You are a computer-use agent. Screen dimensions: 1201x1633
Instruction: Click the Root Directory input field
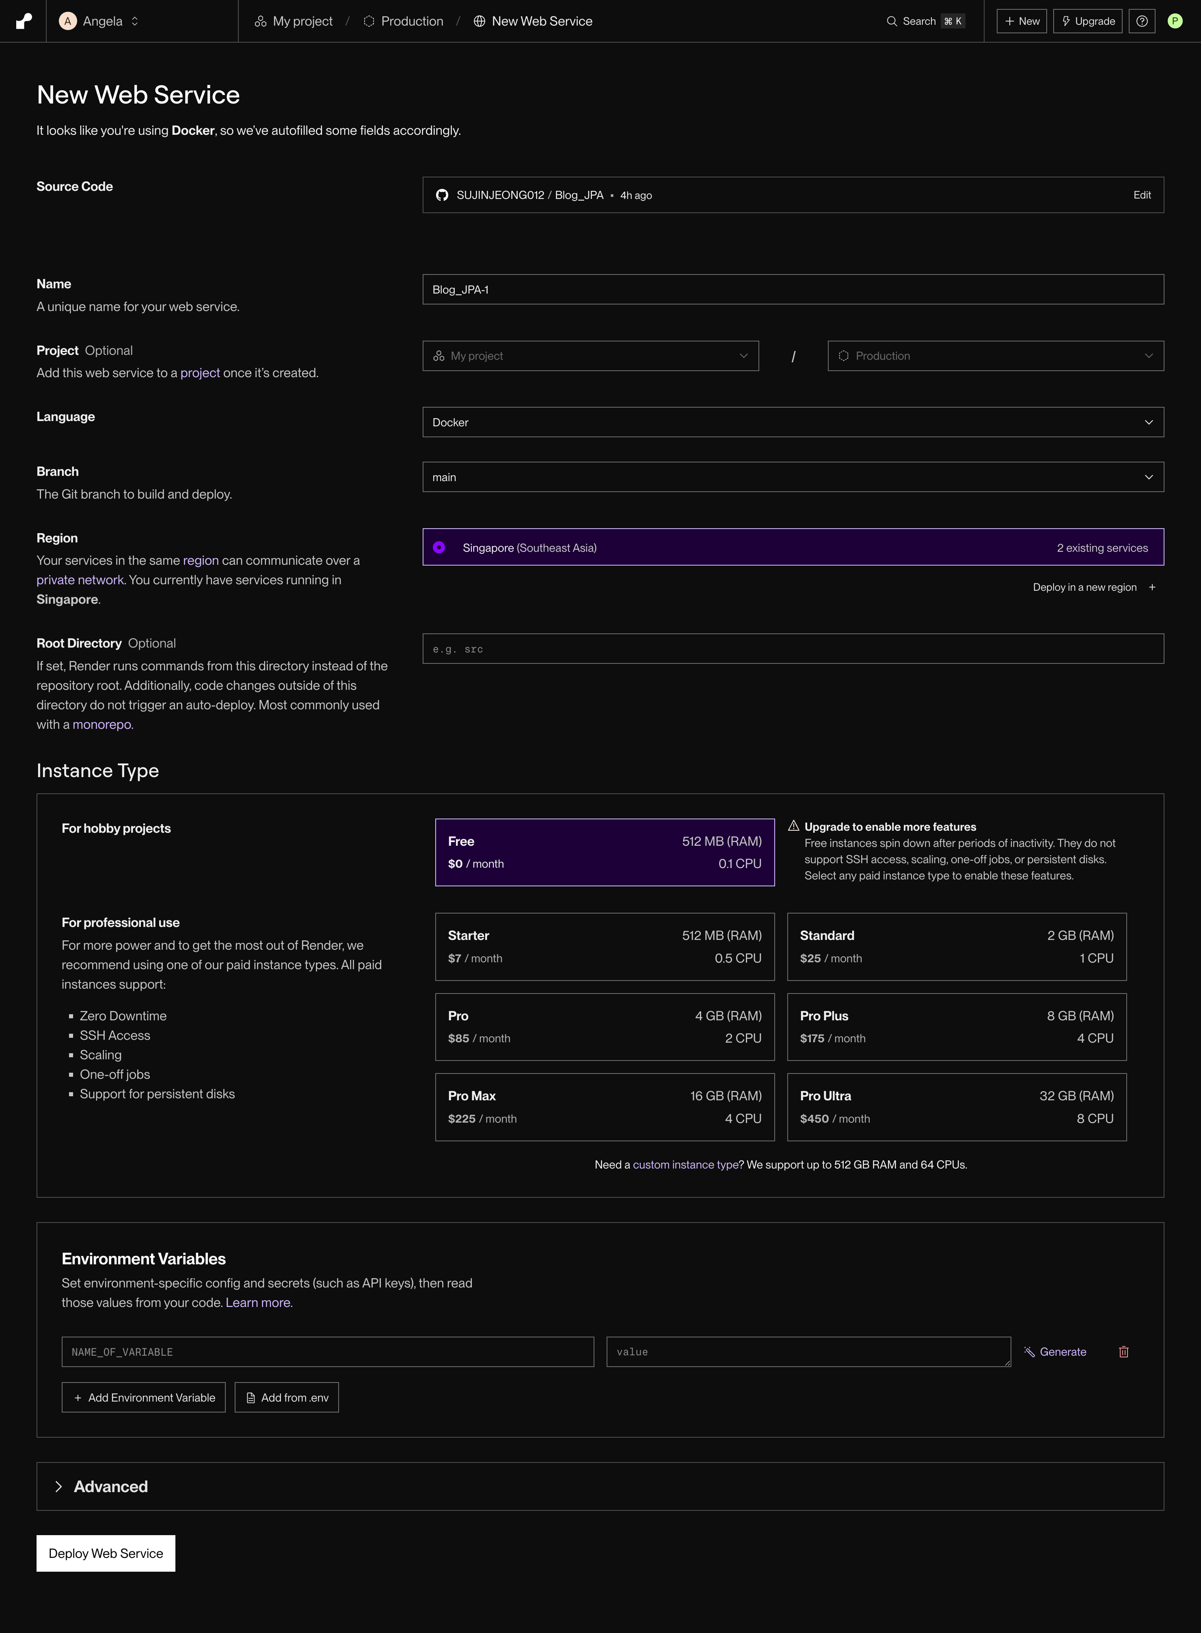(793, 648)
